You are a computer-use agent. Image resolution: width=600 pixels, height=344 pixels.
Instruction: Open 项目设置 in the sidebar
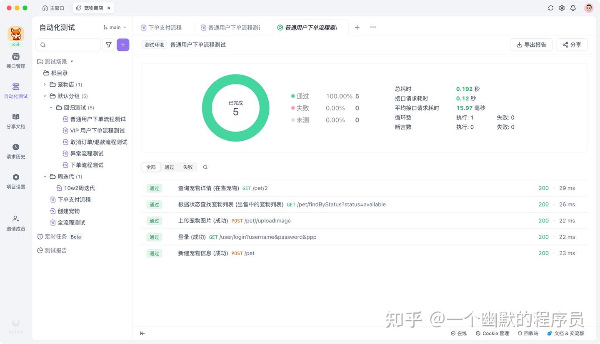(x=16, y=181)
